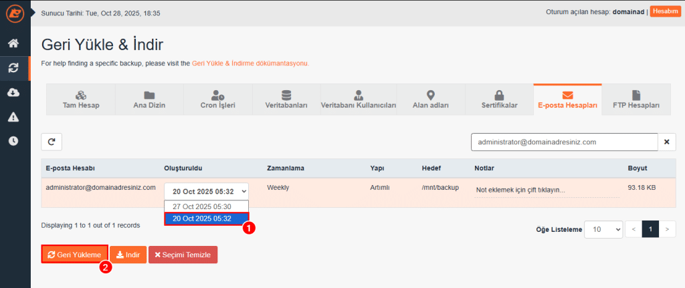Go to the next page arrow
The image size is (685, 288).
coord(666,229)
